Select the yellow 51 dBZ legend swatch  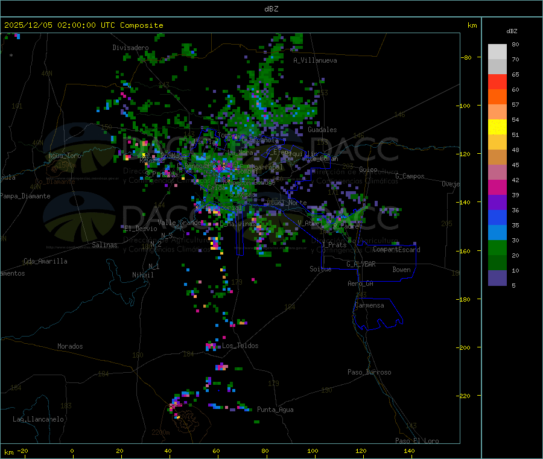[x=497, y=127]
